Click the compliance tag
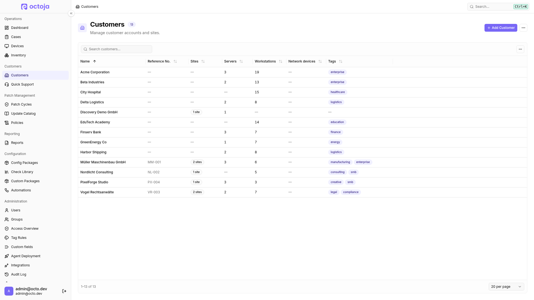 coord(351,192)
